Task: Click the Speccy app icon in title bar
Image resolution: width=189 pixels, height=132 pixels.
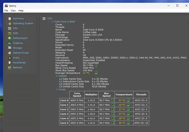Action: click(6, 6)
